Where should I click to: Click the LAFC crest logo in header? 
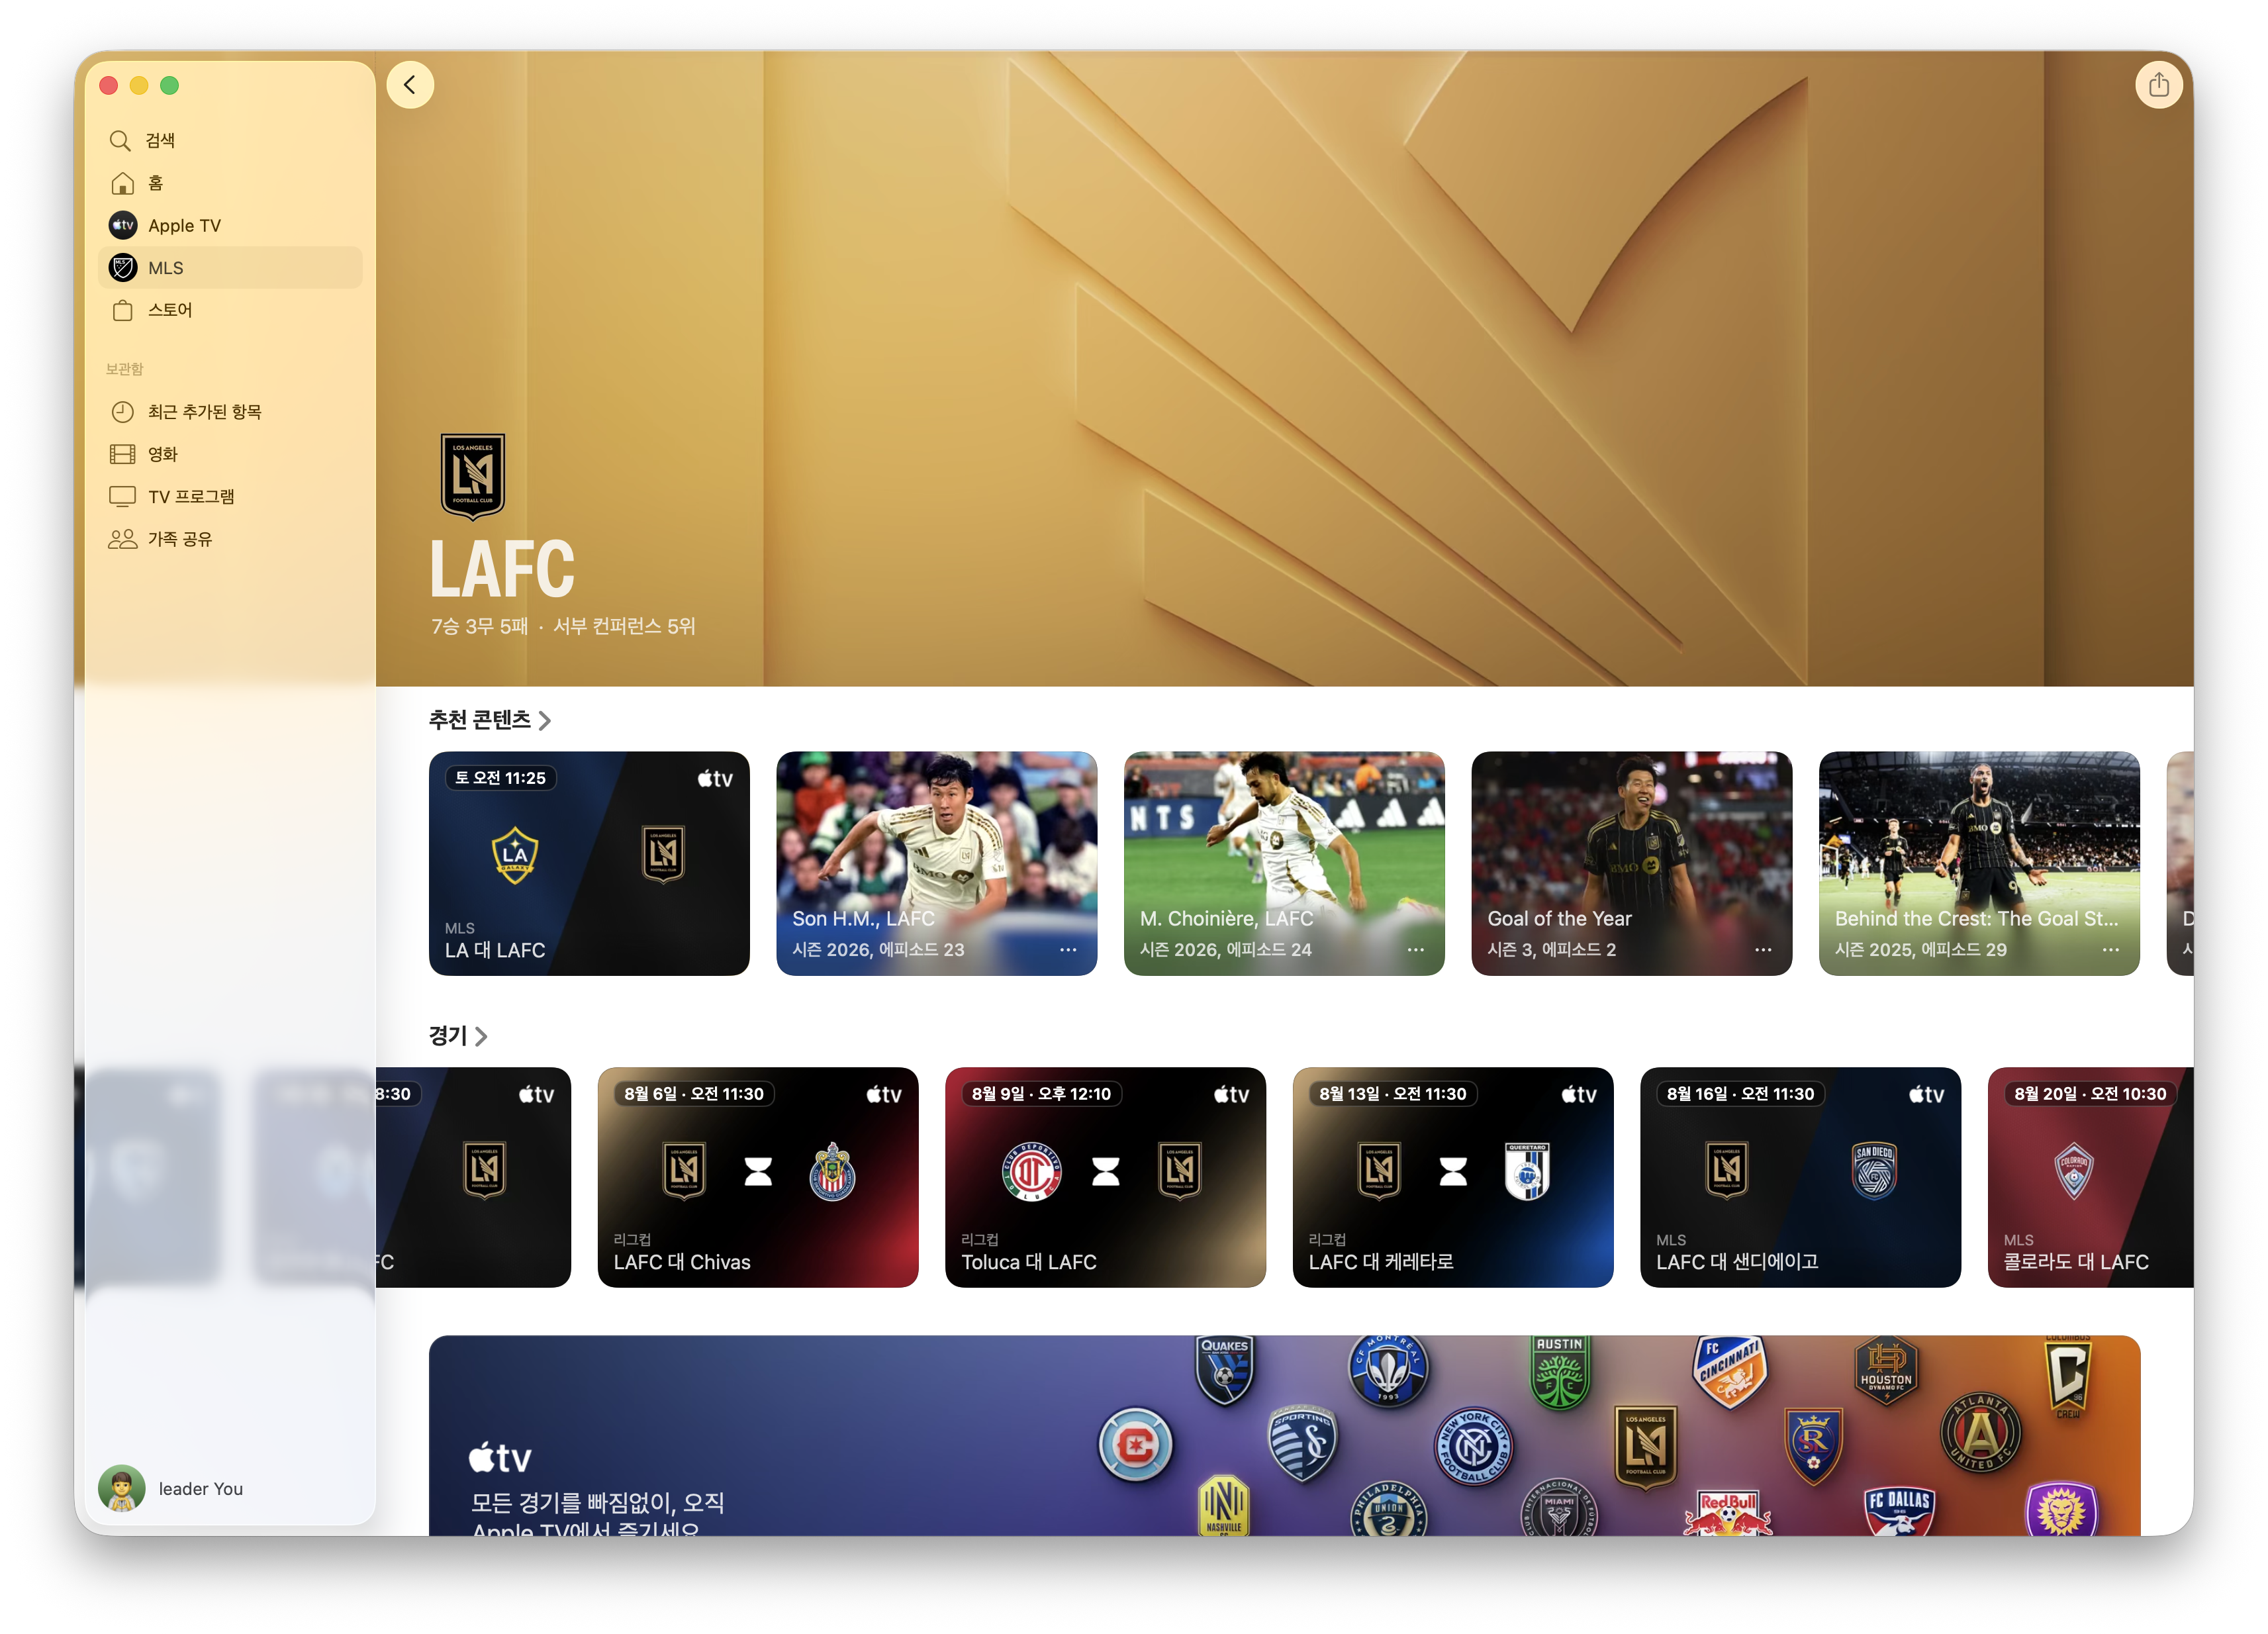(473, 476)
